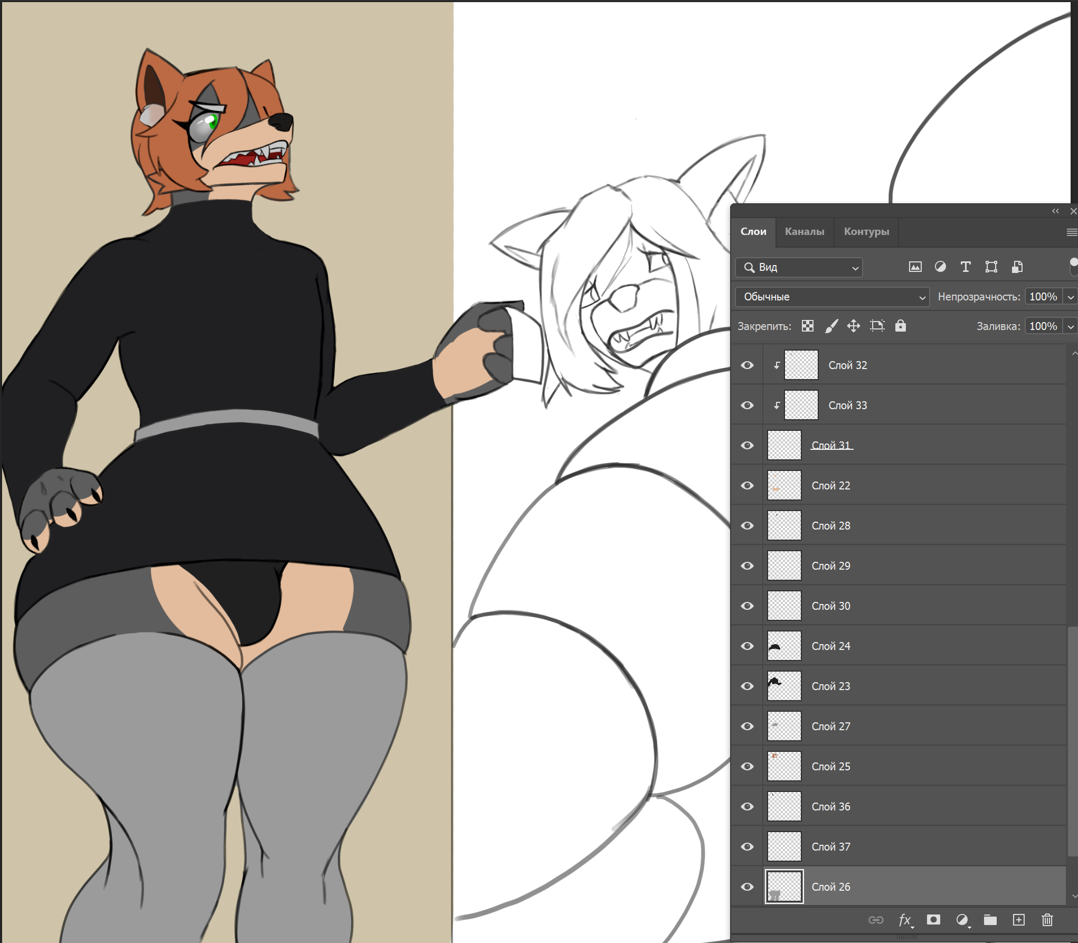1078x943 pixels.
Task: Filter layers by type (T) icon
Action: click(x=966, y=267)
